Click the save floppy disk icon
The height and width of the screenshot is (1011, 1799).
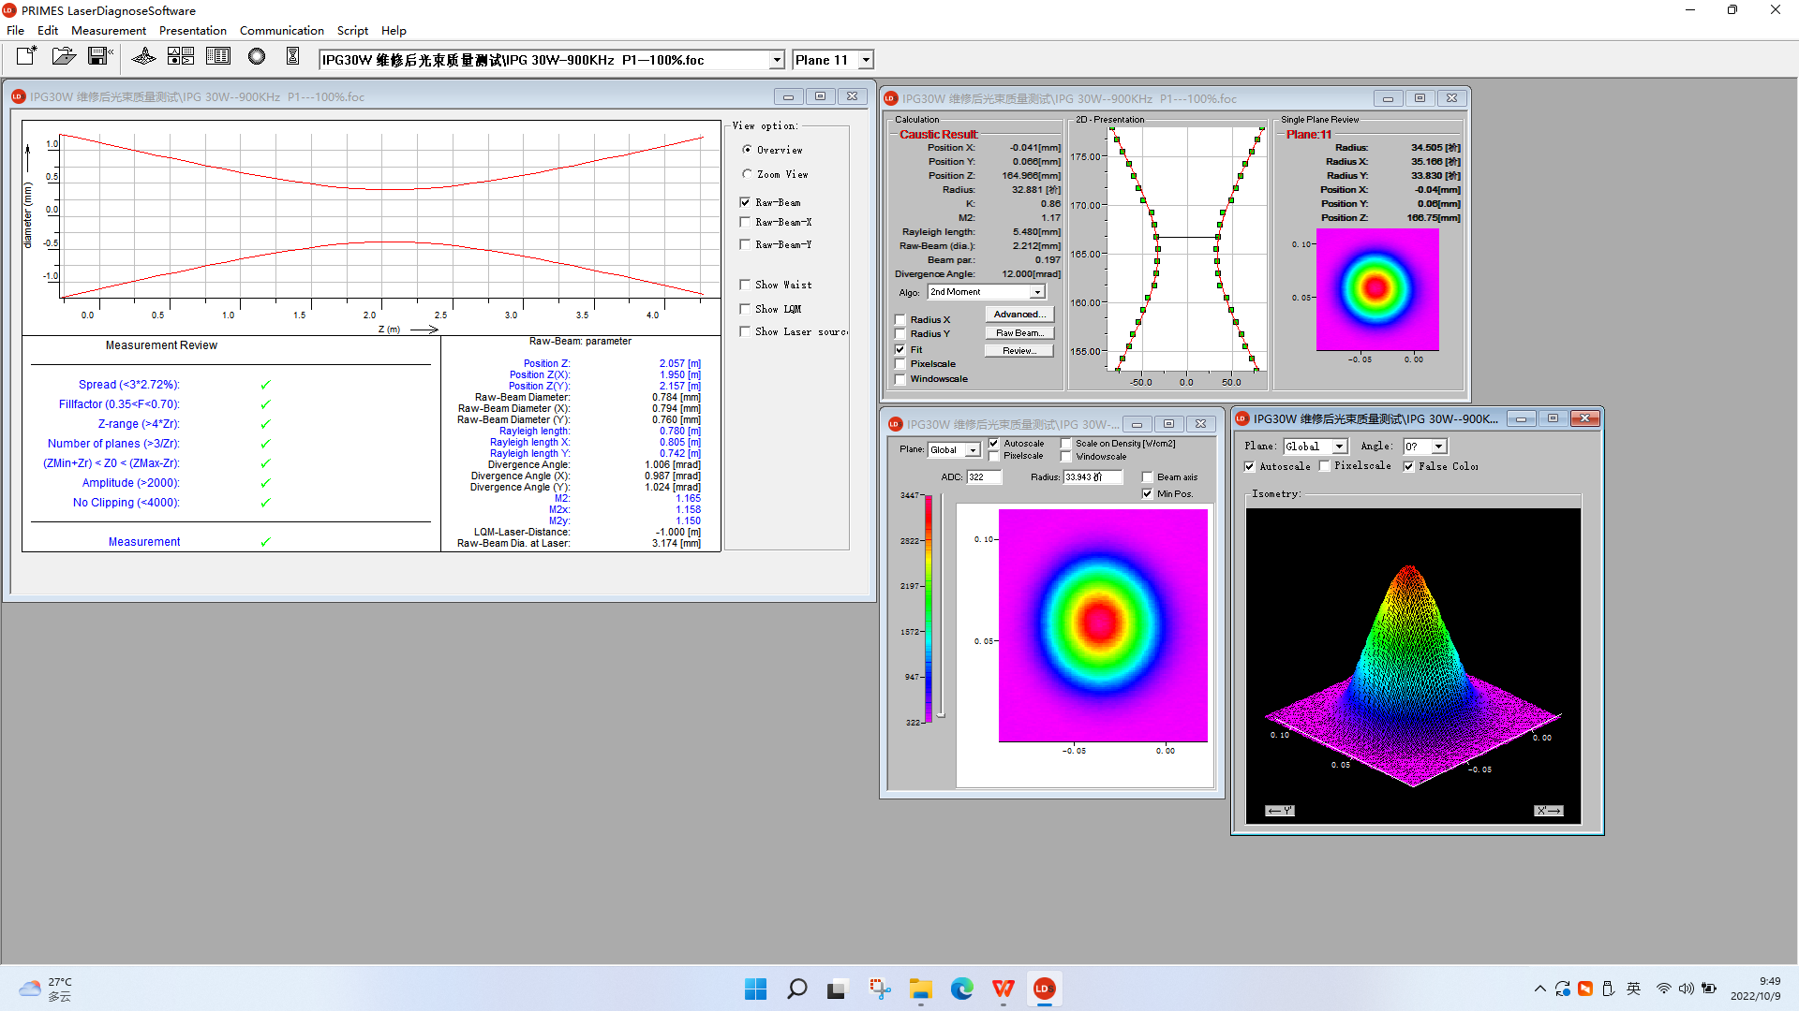(99, 57)
